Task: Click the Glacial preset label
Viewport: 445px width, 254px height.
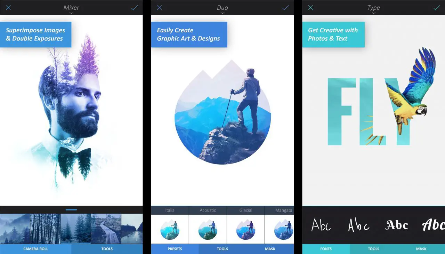Action: point(246,210)
